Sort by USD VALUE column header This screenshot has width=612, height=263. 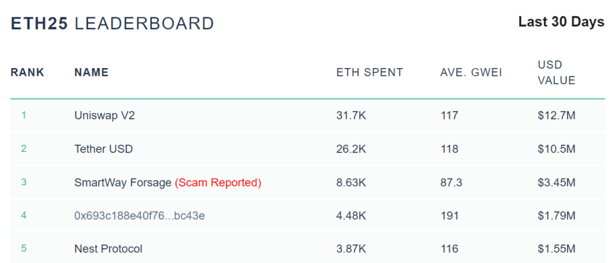556,72
